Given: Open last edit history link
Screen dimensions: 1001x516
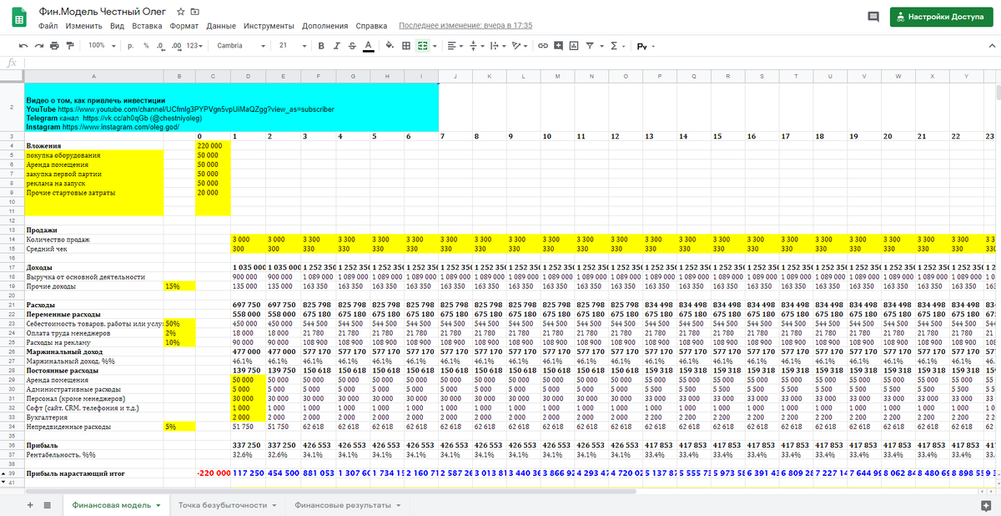Looking at the screenshot, I should [x=465, y=26].
